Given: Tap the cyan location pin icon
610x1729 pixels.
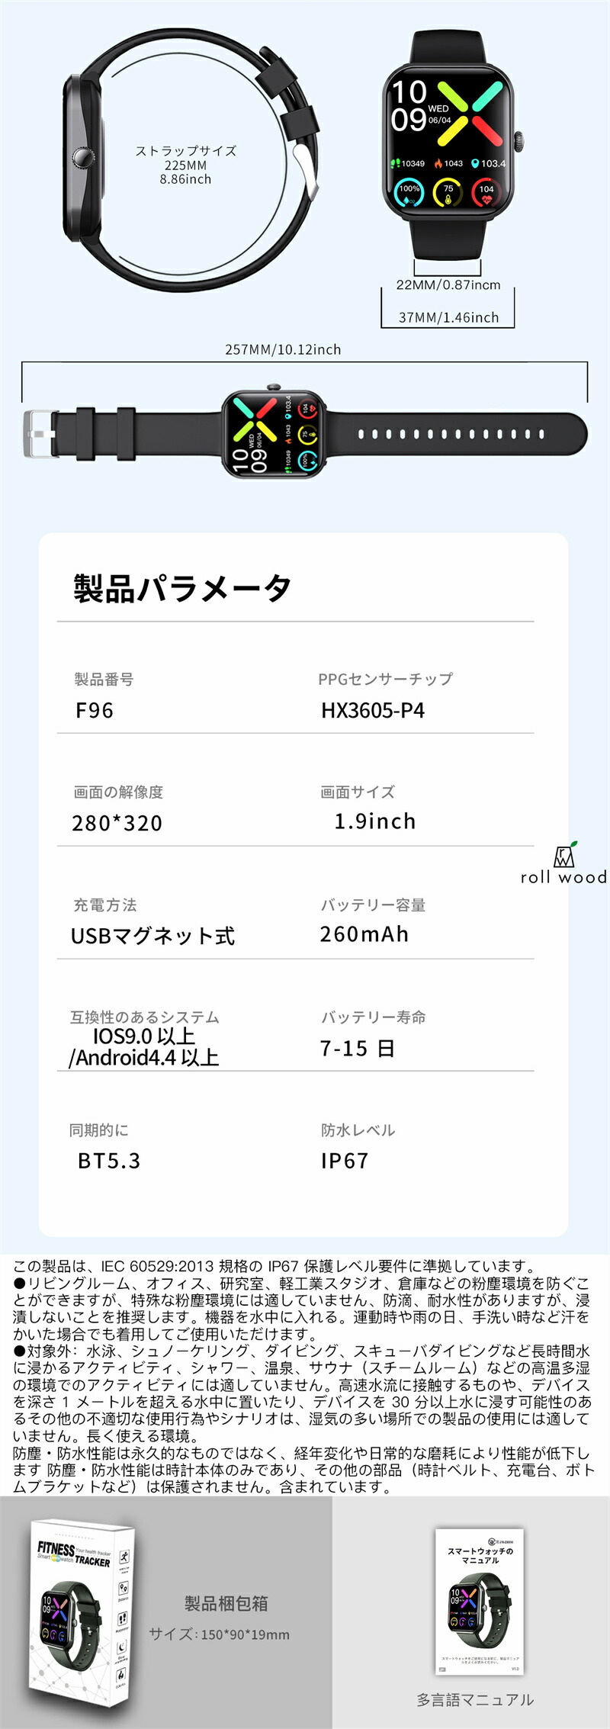Looking at the screenshot, I should pyautogui.click(x=474, y=163).
